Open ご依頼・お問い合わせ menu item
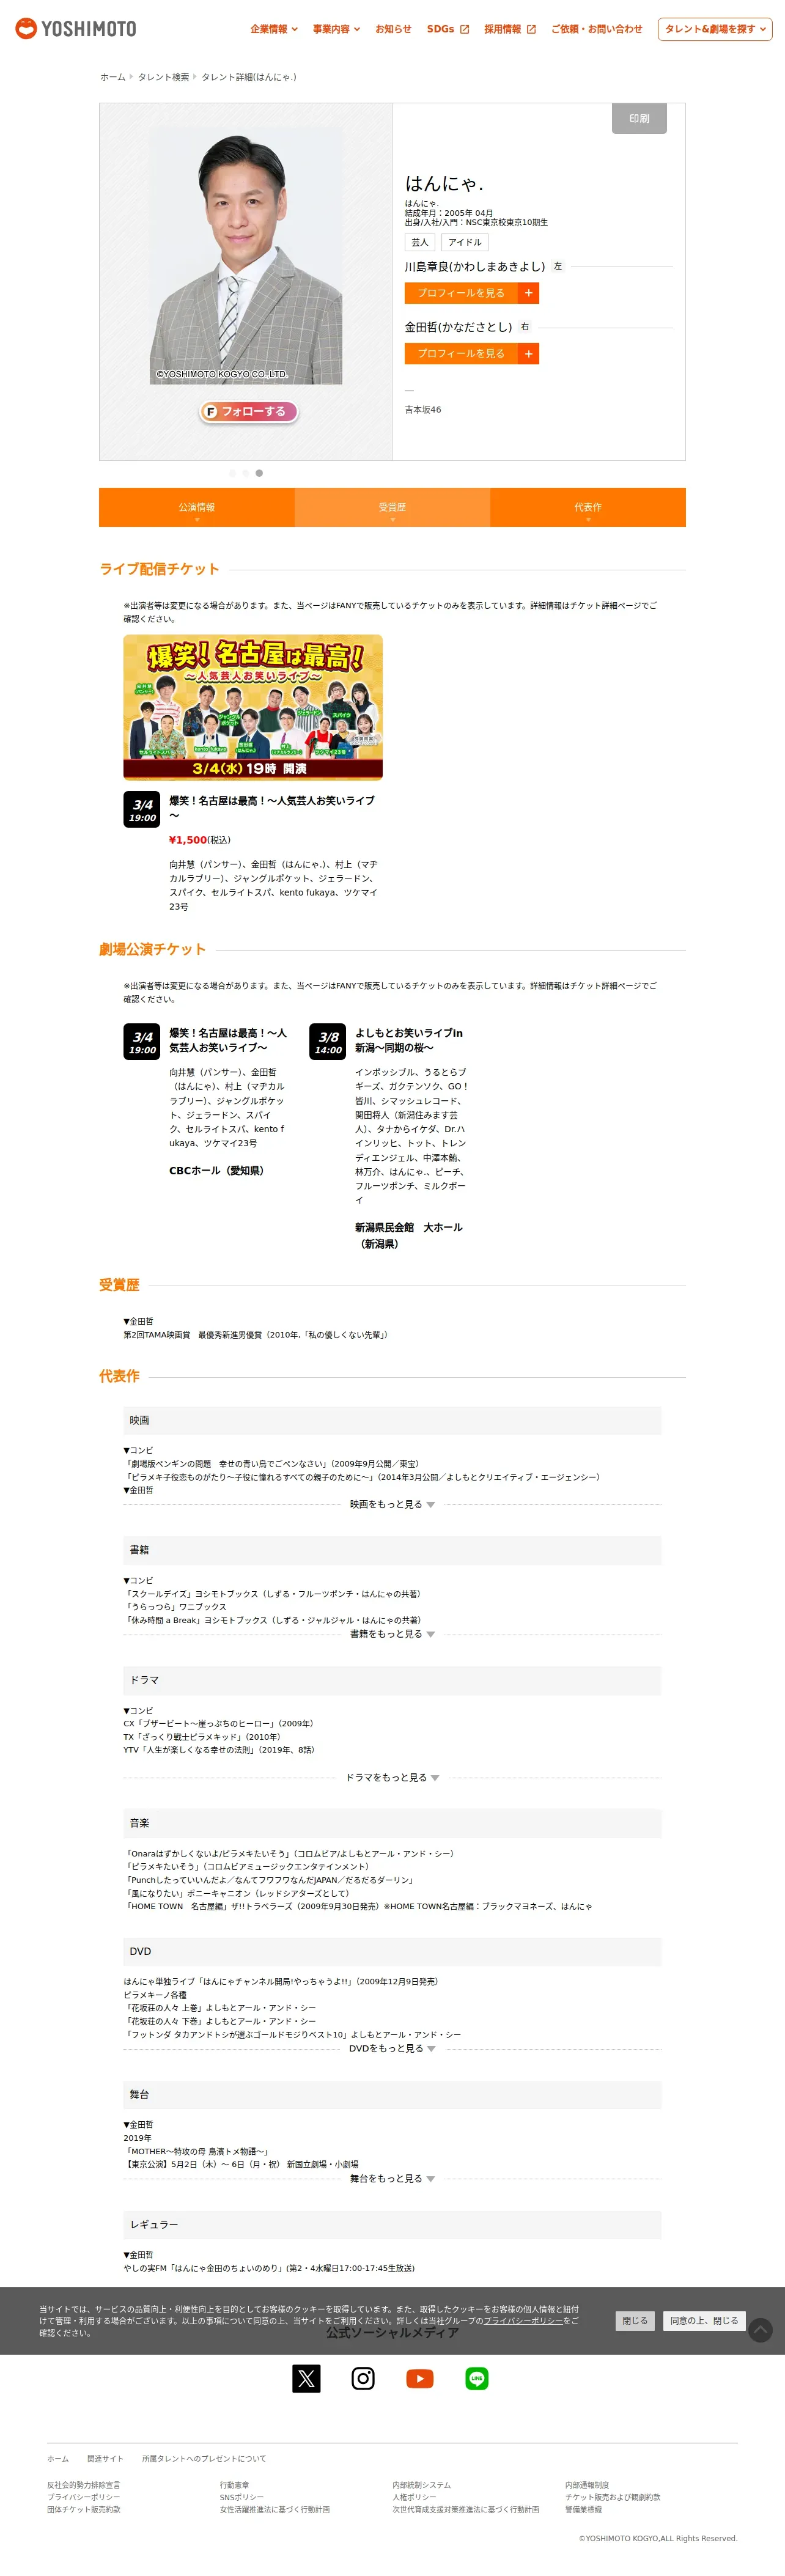 point(597,29)
